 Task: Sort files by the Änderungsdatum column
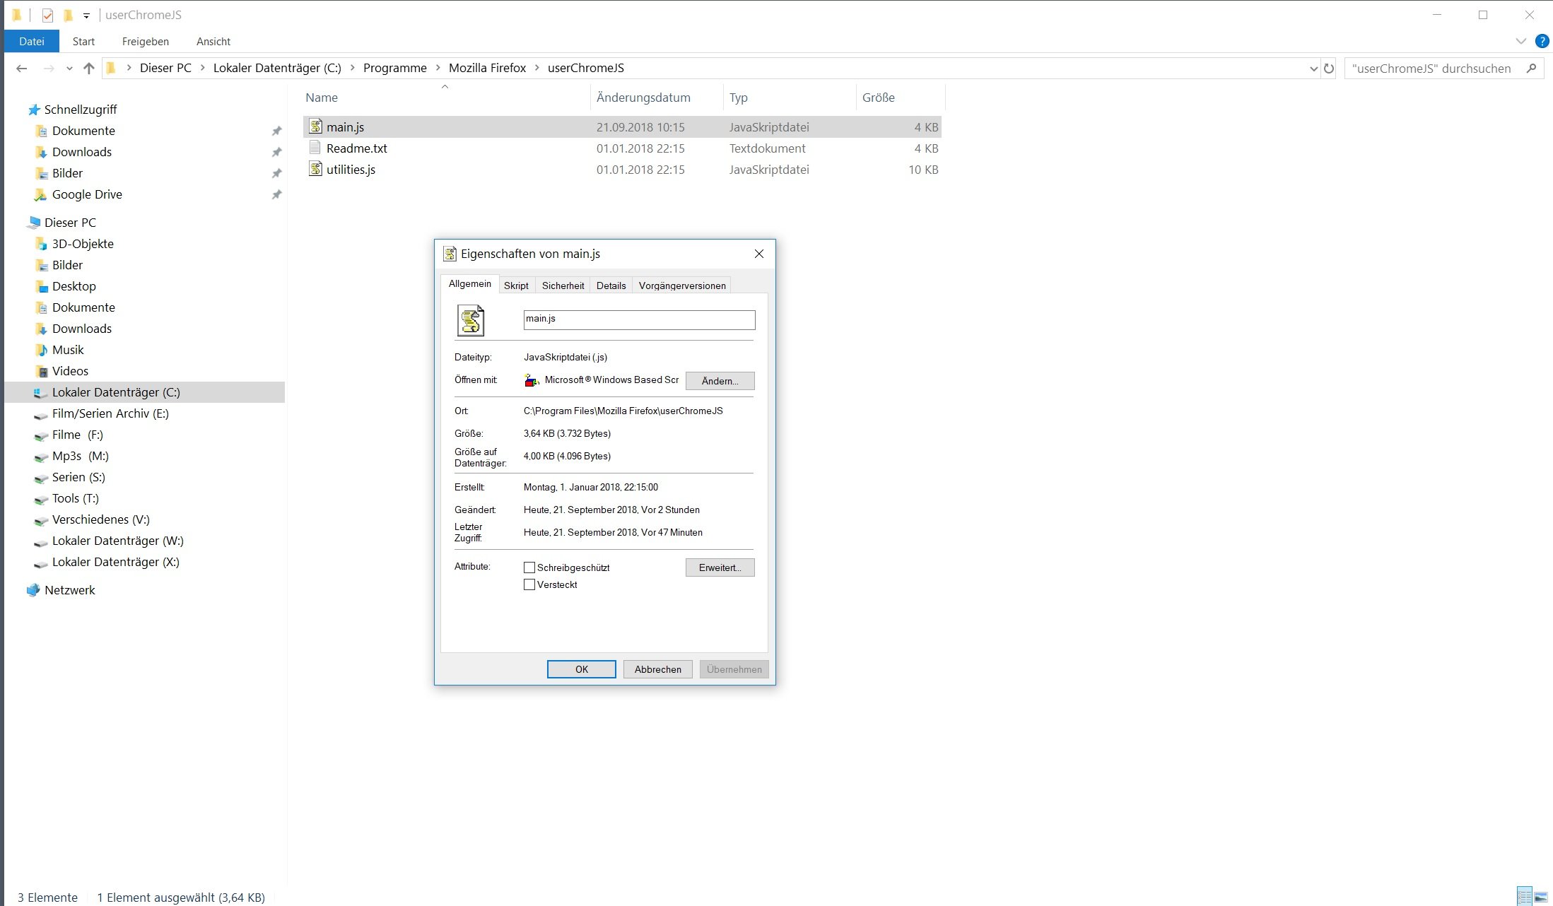point(643,98)
